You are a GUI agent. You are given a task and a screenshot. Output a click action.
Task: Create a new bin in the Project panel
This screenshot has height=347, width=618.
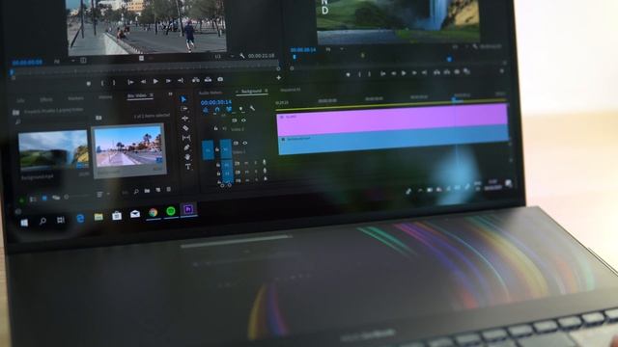coord(147,191)
